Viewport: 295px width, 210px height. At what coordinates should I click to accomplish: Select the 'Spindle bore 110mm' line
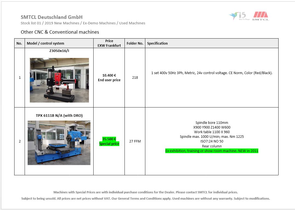[212, 122]
